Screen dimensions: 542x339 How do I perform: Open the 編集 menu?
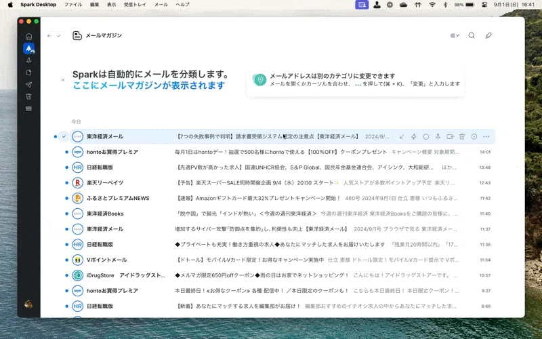coord(94,5)
